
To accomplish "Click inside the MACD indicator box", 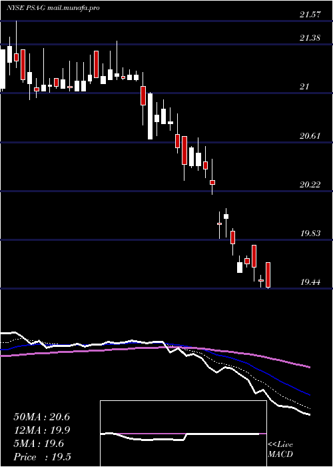I will (x=183, y=434).
